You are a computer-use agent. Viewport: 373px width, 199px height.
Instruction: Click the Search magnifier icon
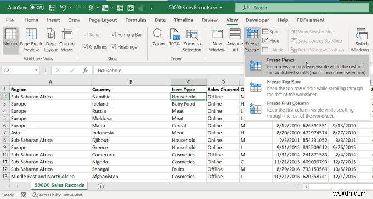(x=245, y=8)
